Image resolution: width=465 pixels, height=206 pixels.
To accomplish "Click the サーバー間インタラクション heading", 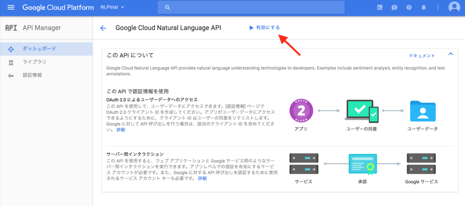I will pos(135,154).
